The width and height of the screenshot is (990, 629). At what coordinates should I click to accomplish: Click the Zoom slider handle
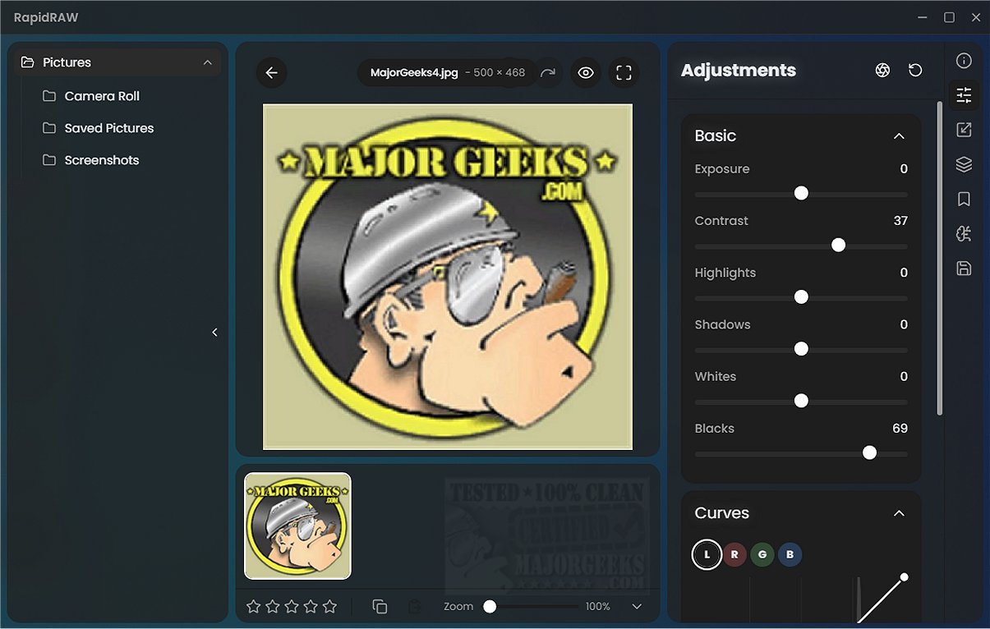coord(490,606)
